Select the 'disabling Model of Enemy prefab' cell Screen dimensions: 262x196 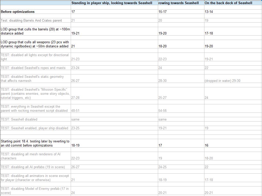tap(35, 191)
